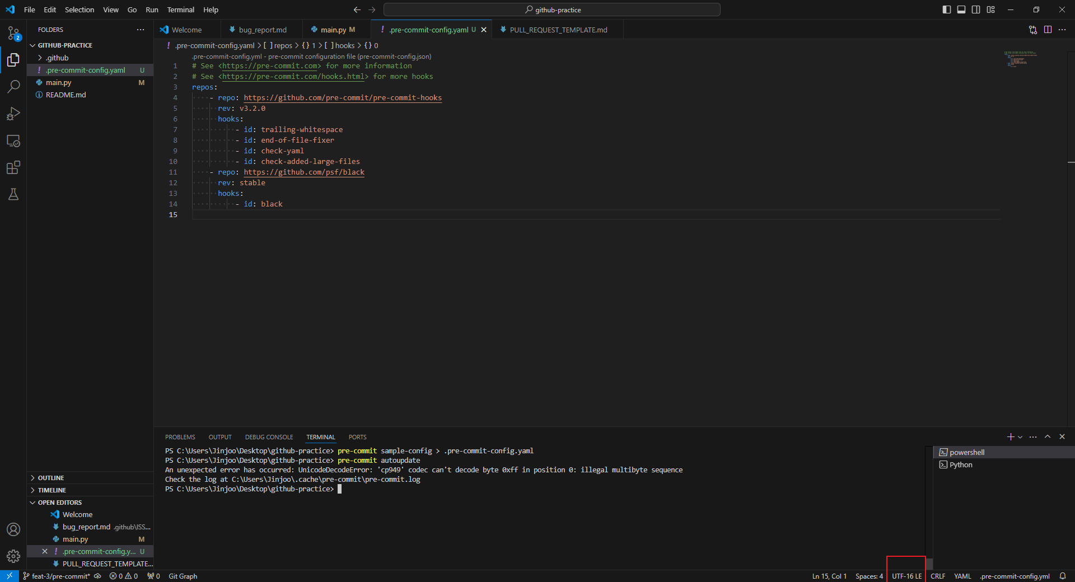Image resolution: width=1075 pixels, height=582 pixels.
Task: Open the Help menu
Action: (211, 10)
